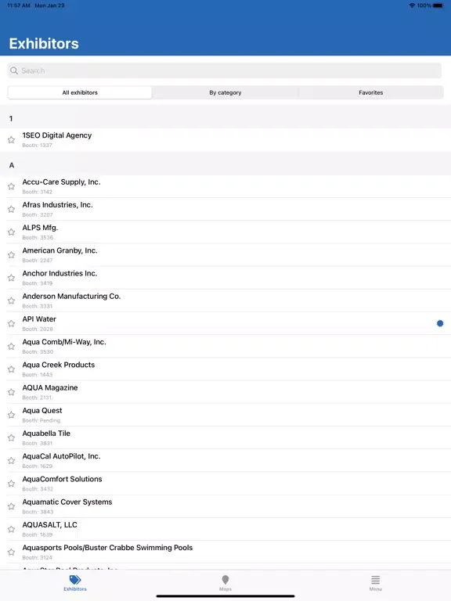The image size is (451, 601).
Task: Open the Menu hamburger icon
Action: point(376,580)
